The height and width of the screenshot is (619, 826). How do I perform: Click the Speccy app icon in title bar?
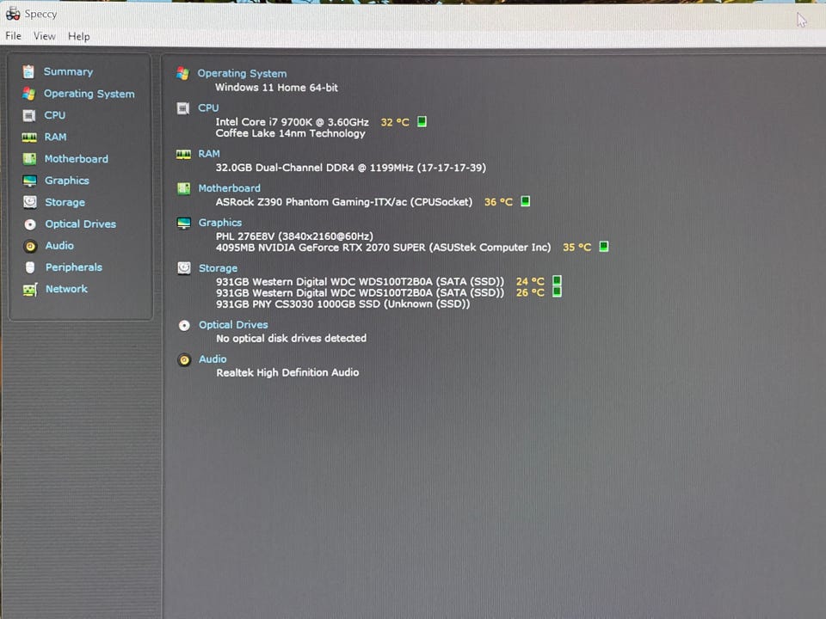coord(13,14)
